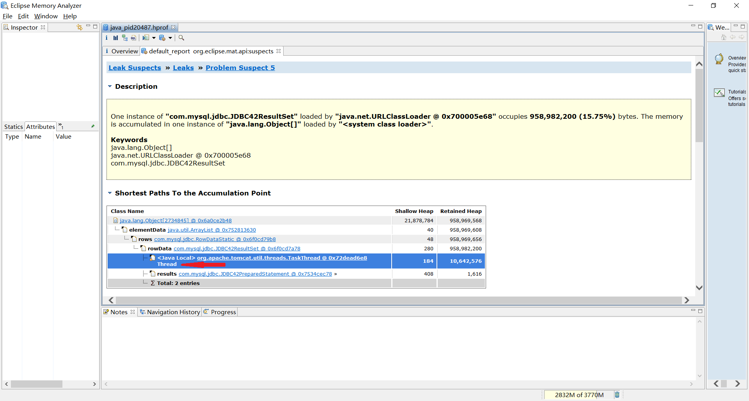
Task: Open the Problem Suspect 5 link
Action: click(240, 68)
